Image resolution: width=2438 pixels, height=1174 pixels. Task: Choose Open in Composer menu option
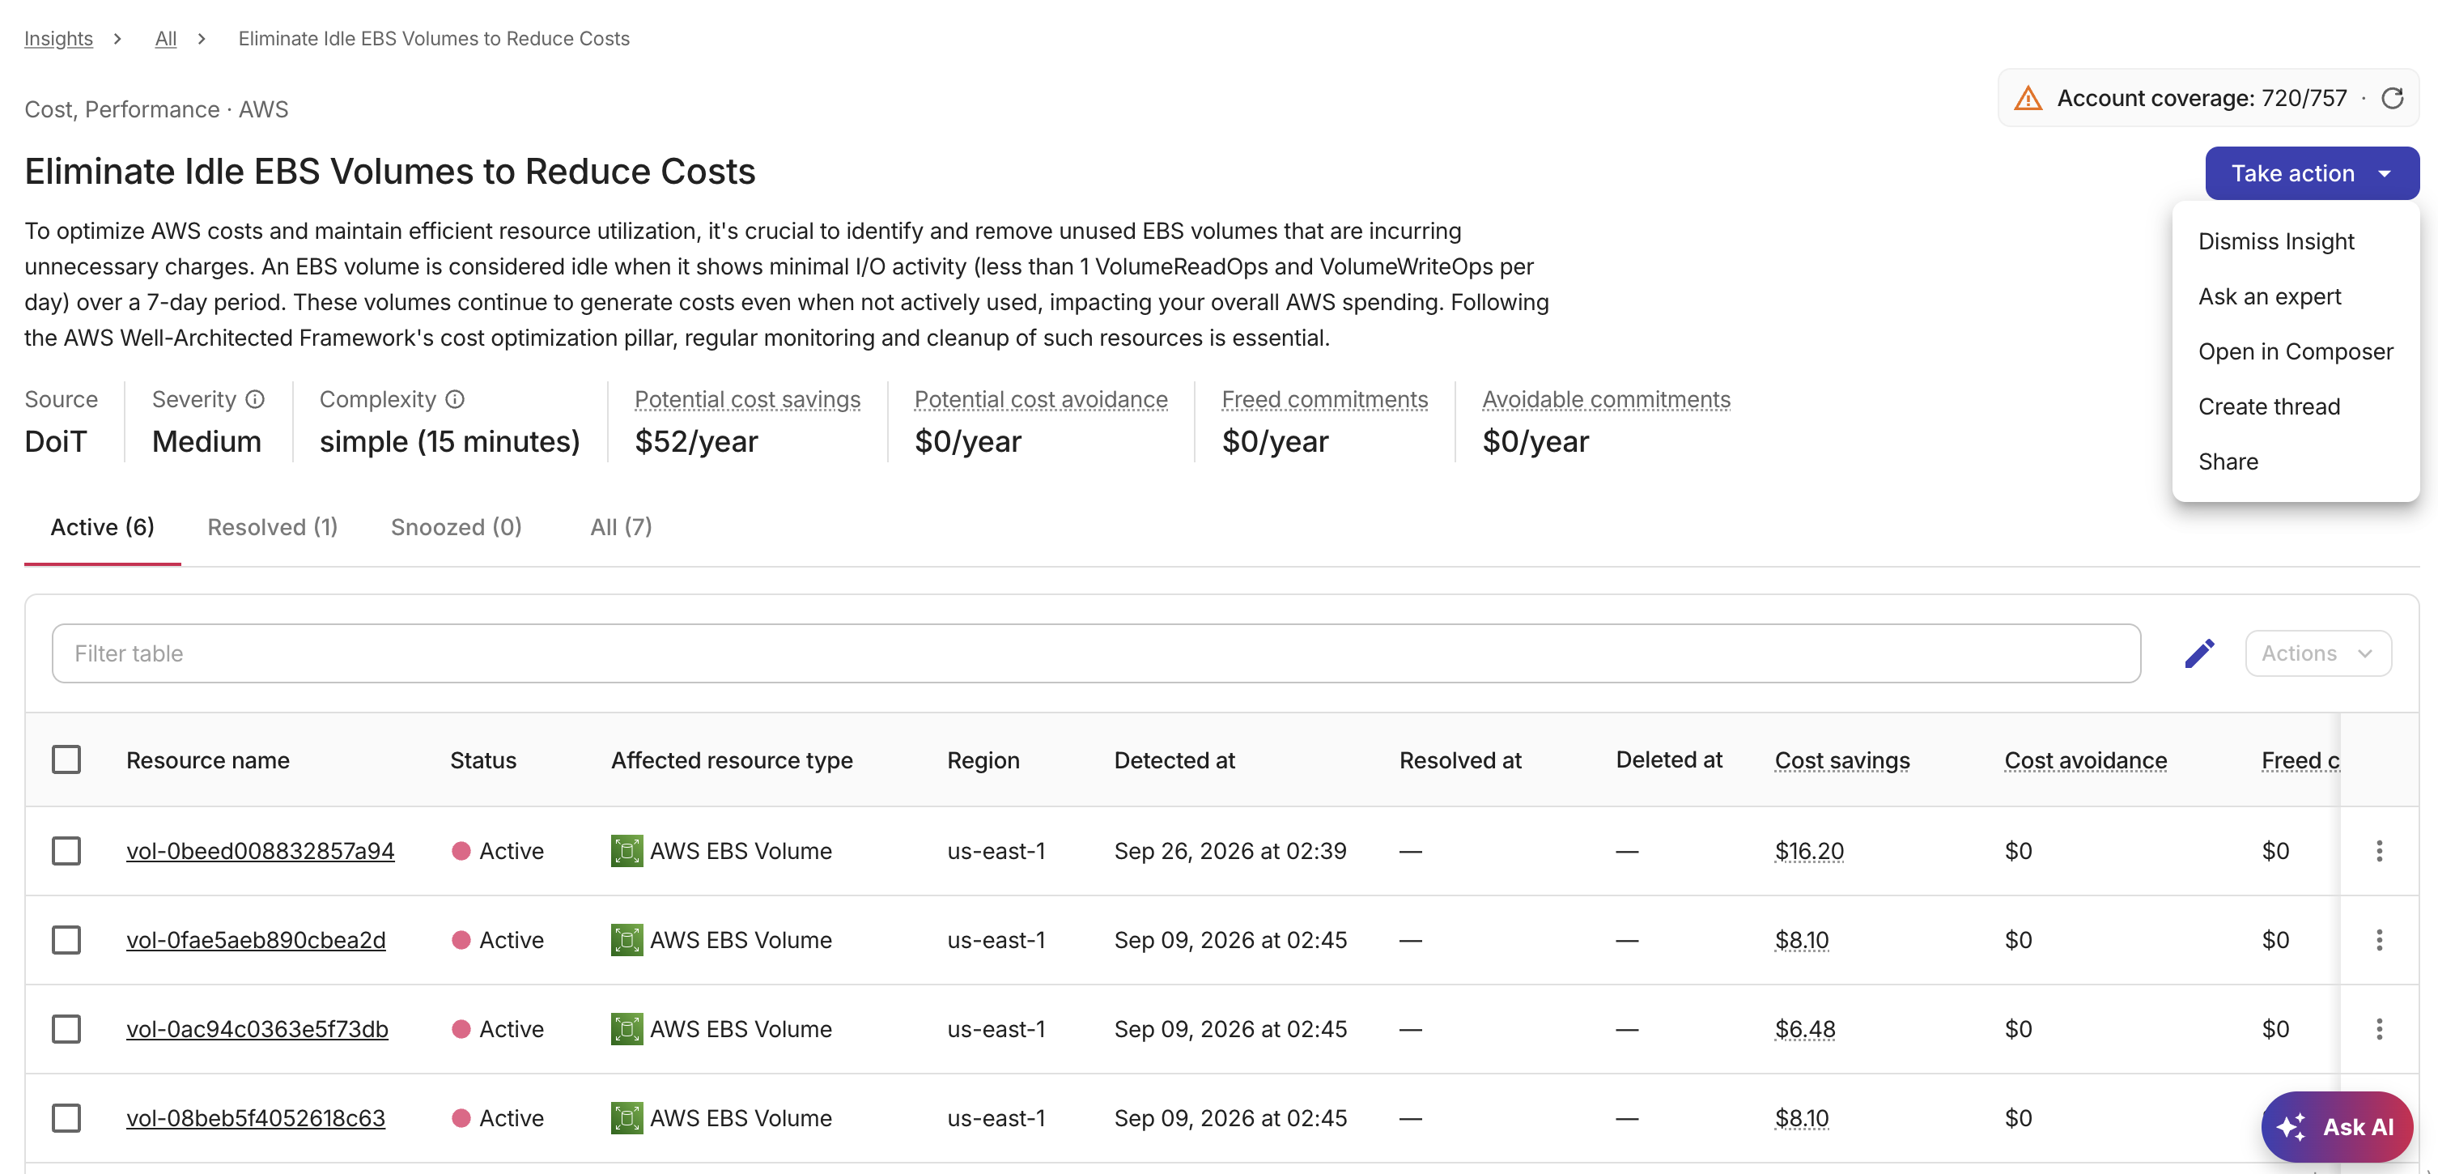coord(2295,351)
